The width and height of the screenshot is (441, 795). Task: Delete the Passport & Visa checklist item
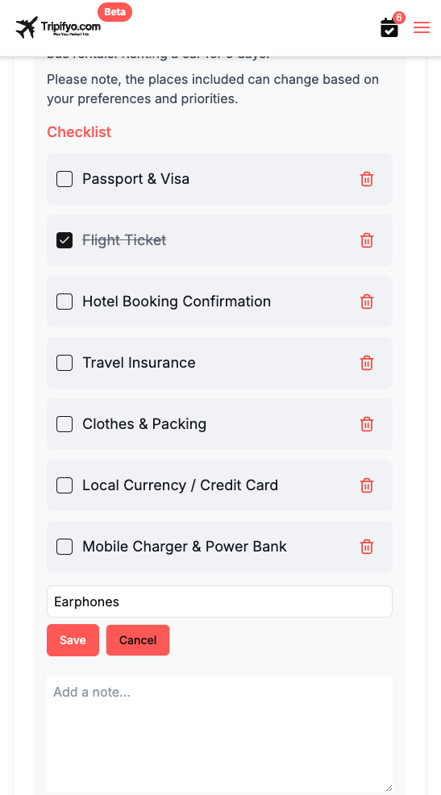point(367,179)
